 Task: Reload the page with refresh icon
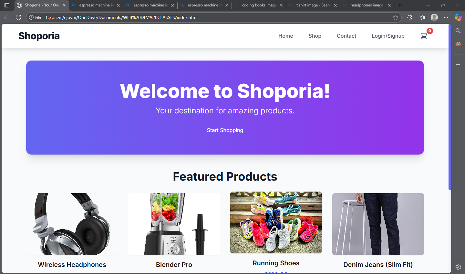[x=18, y=17]
